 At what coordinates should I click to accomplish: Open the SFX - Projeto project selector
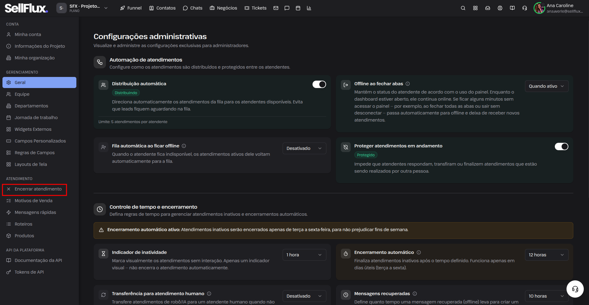coord(82,8)
